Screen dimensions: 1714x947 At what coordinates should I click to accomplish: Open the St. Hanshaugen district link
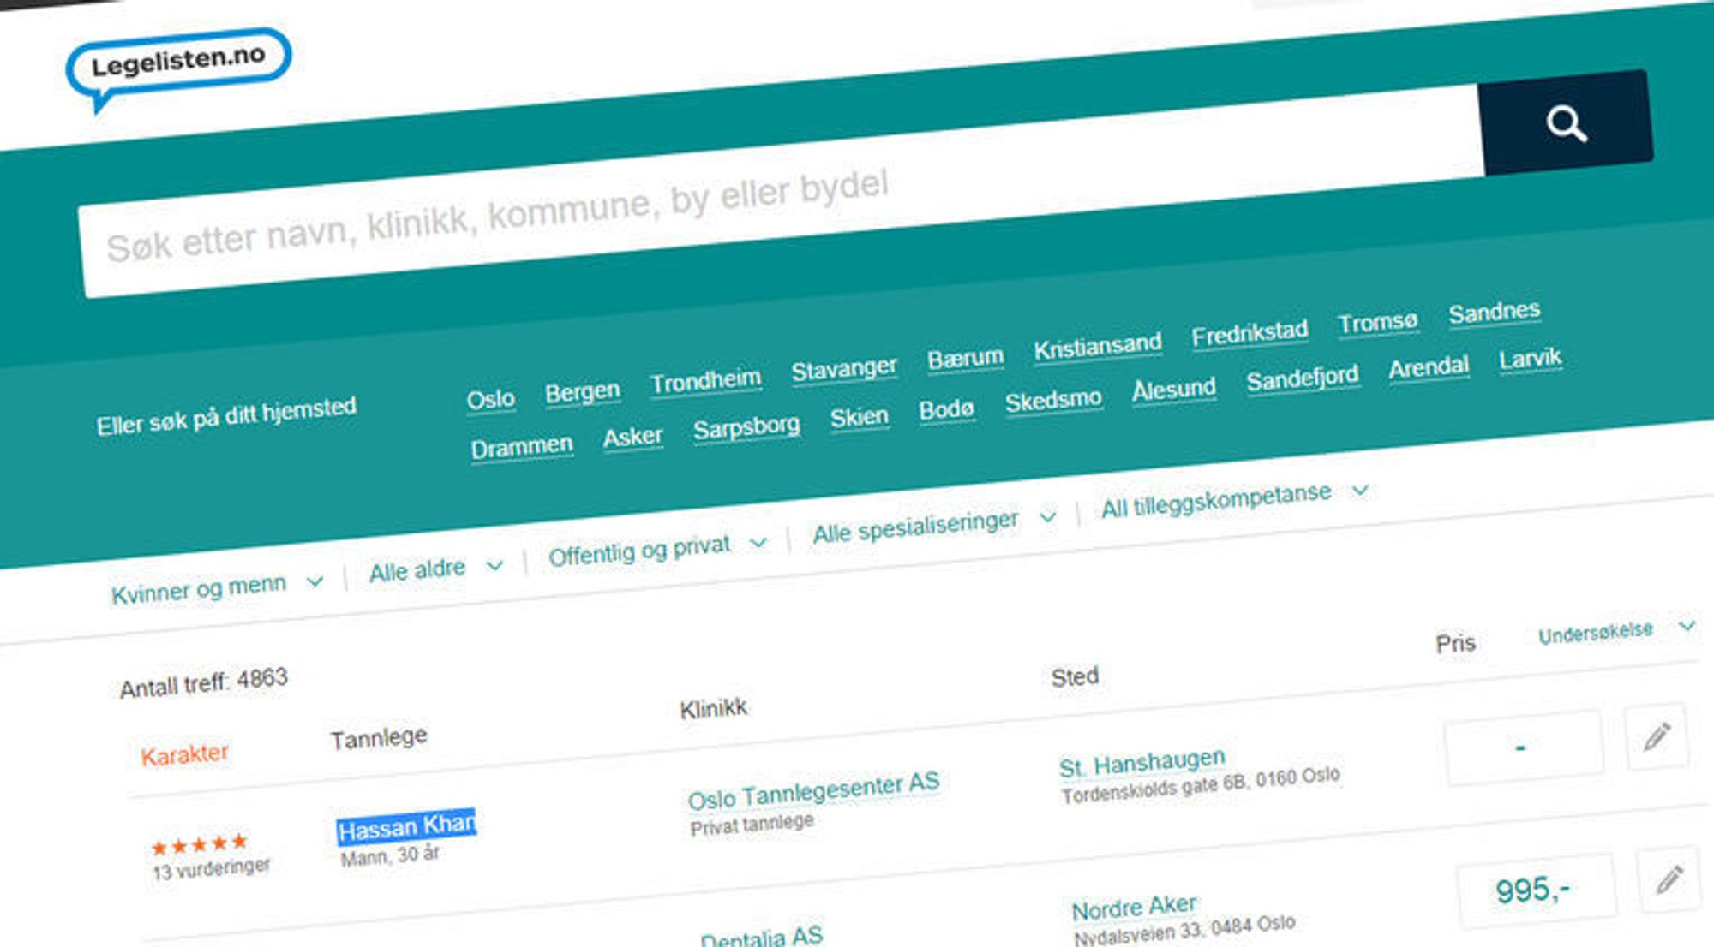(x=1142, y=762)
